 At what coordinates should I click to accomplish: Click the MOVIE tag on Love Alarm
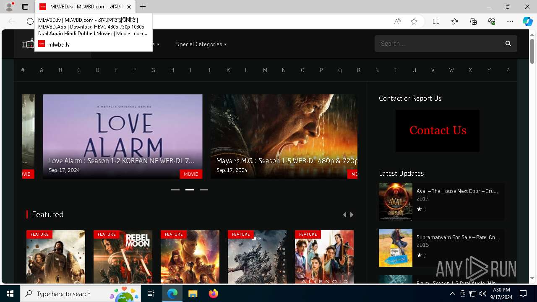[191, 174]
